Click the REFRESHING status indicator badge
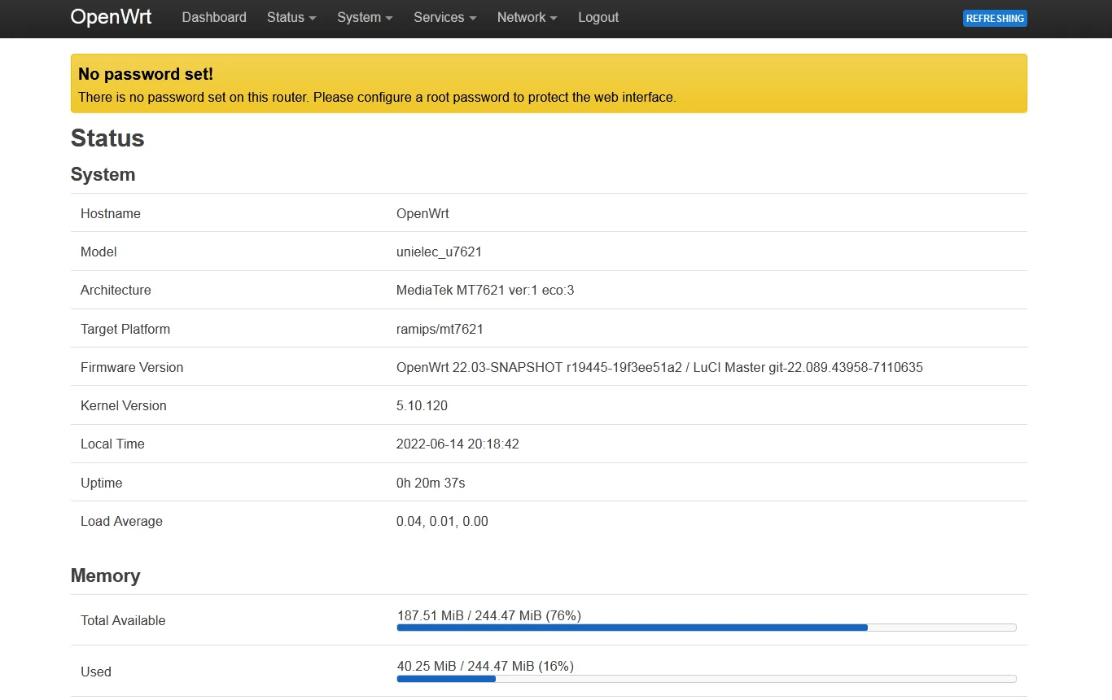This screenshot has width=1112, height=700. click(x=994, y=19)
